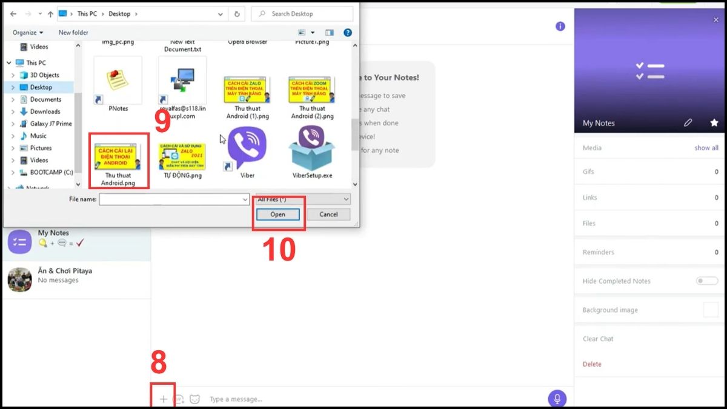The image size is (727, 409).
Task: Close the My Notes info panel
Action: [716, 20]
